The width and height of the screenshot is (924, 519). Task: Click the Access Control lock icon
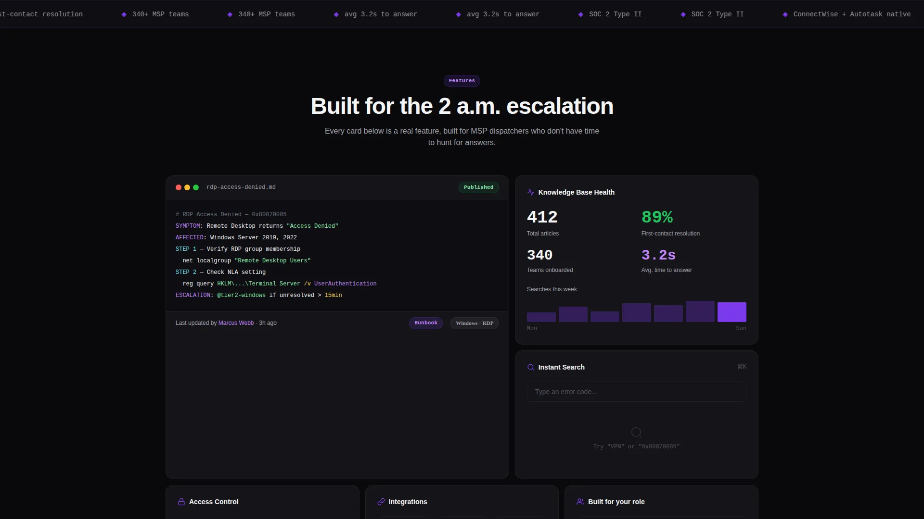[x=181, y=502]
